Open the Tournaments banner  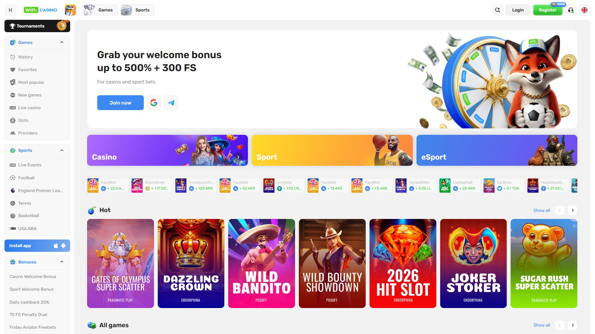tap(37, 26)
